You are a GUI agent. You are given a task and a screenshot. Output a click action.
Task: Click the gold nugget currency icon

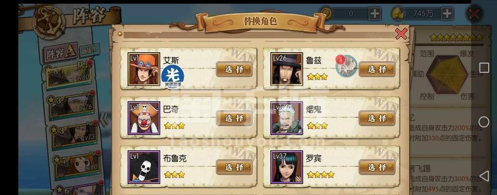[x=398, y=14]
